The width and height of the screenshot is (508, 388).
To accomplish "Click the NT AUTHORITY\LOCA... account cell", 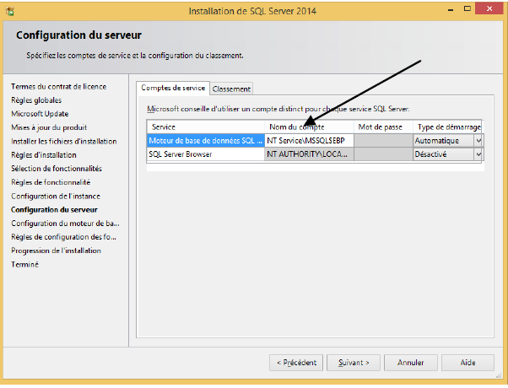I will (309, 154).
